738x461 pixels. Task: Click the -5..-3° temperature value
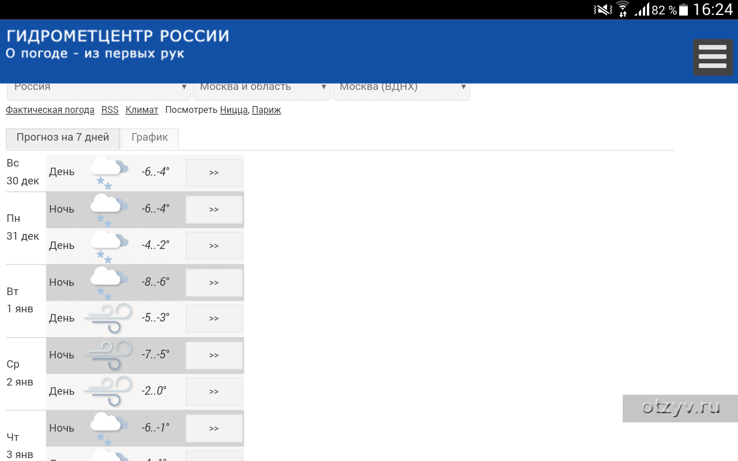coord(156,318)
